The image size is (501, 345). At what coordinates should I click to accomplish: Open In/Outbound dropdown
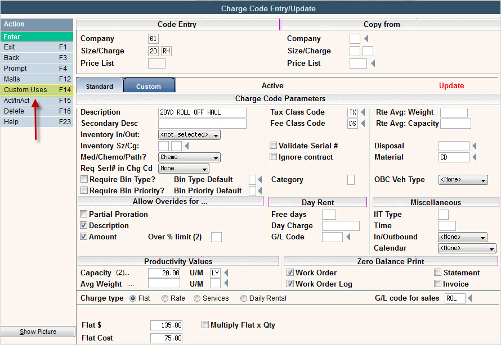tap(462, 237)
